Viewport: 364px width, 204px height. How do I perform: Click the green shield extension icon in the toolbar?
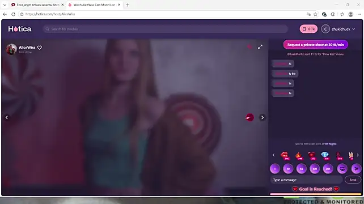(x=324, y=14)
